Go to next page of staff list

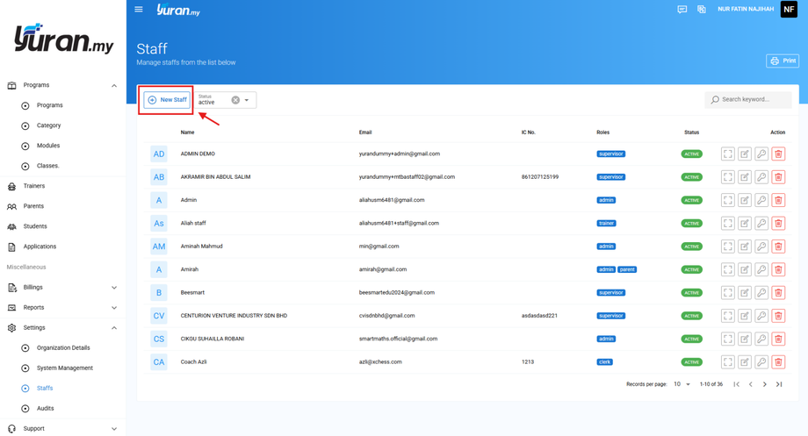point(765,384)
